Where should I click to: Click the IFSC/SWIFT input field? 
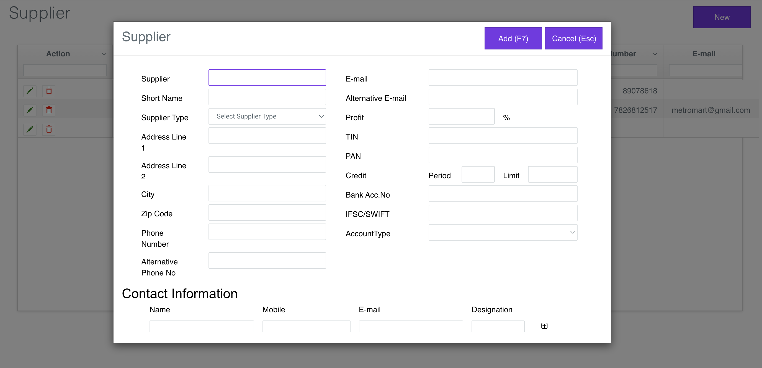(x=503, y=213)
